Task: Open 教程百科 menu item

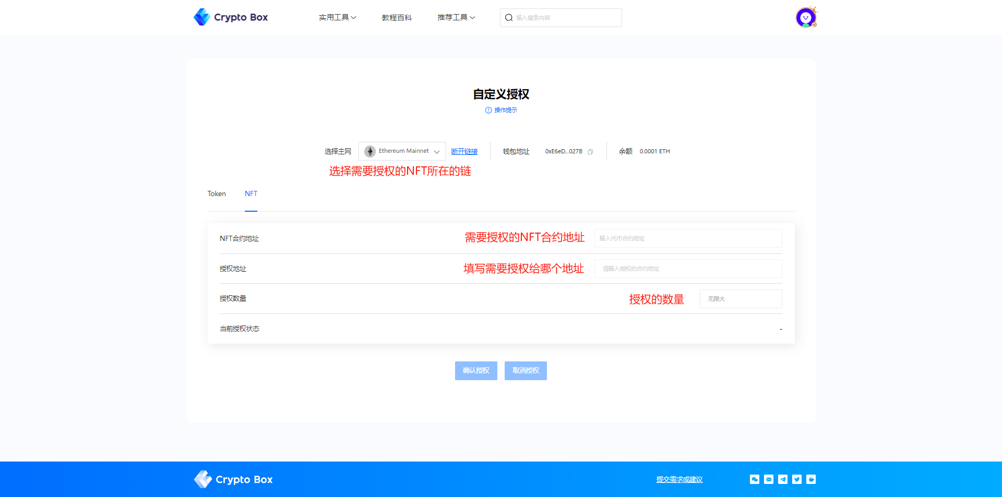Action: (397, 18)
